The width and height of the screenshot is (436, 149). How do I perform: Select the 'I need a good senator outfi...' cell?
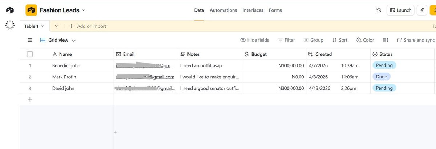point(210,88)
